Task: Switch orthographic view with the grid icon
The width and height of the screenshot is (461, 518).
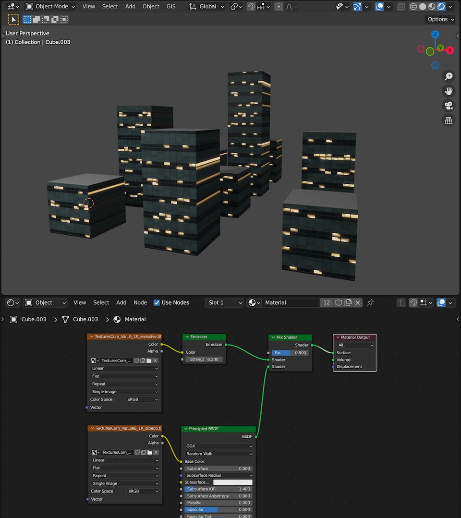Action: (449, 120)
